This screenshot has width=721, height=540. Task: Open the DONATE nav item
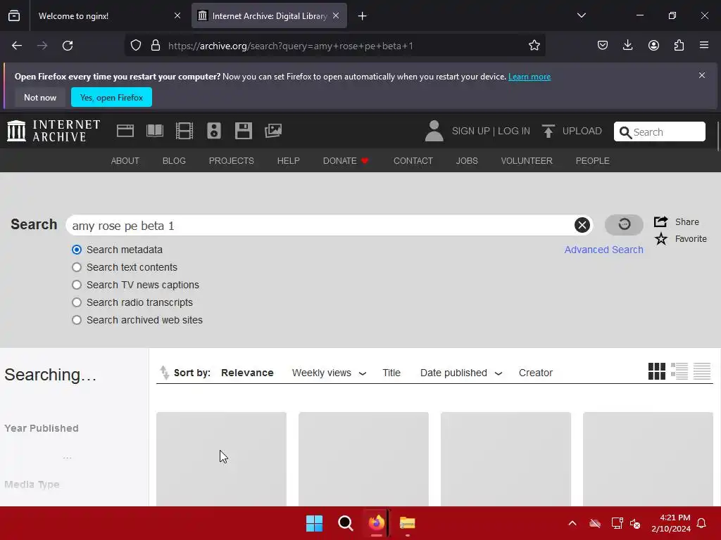[x=345, y=161]
